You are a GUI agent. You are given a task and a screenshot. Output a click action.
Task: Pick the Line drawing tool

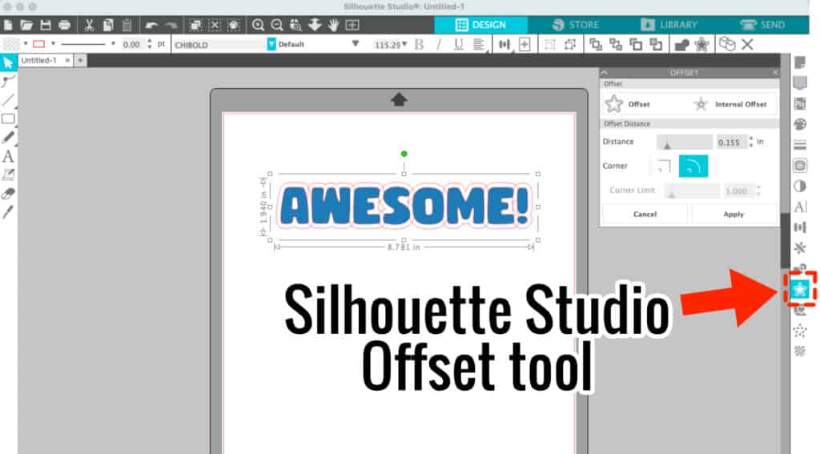pos(8,99)
